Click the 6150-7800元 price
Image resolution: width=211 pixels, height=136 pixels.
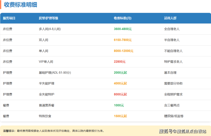pos(123,40)
